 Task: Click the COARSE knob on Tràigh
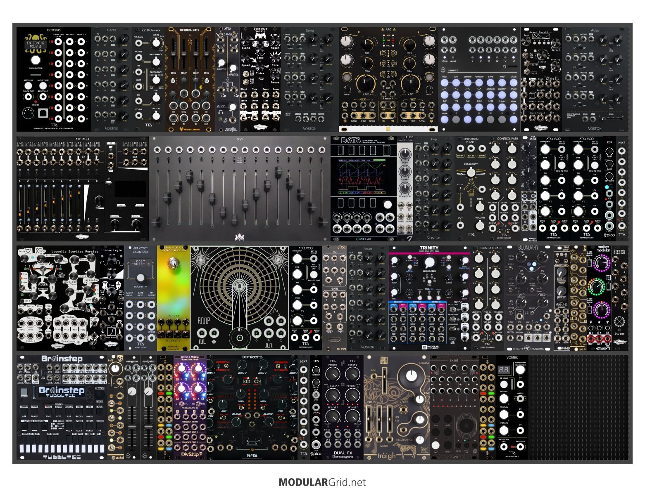tap(411, 376)
